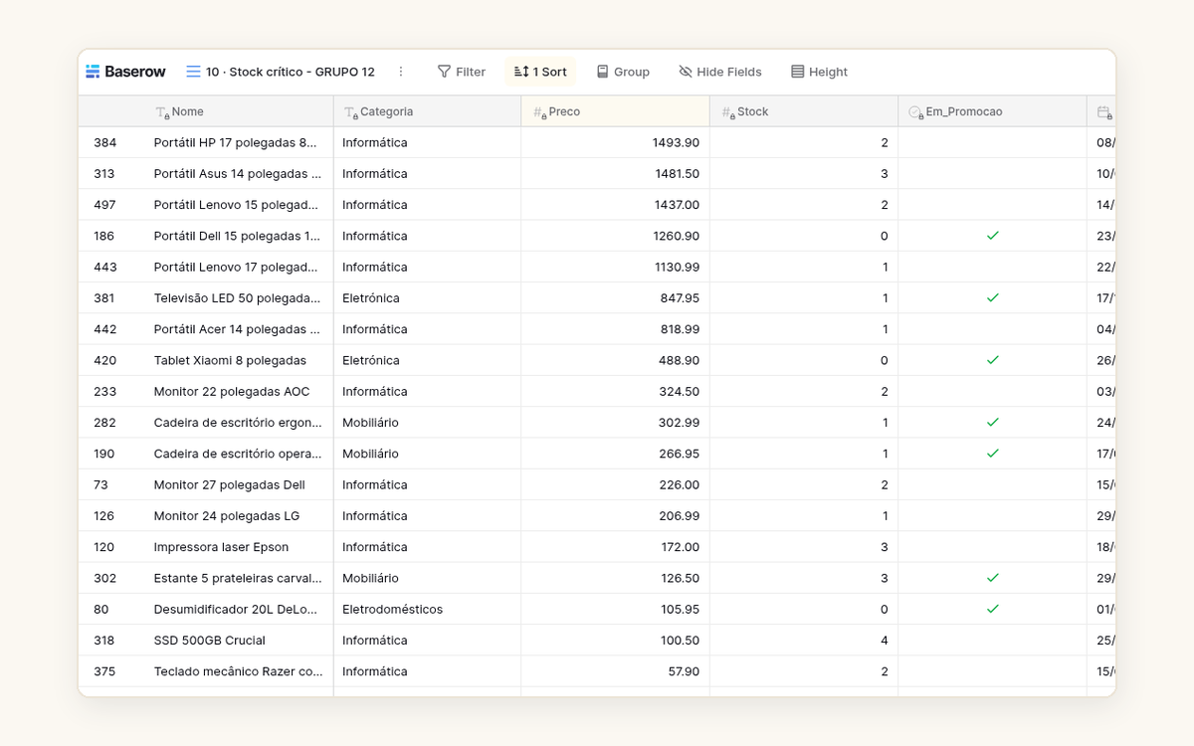Open the Stock column header menu

(x=804, y=111)
